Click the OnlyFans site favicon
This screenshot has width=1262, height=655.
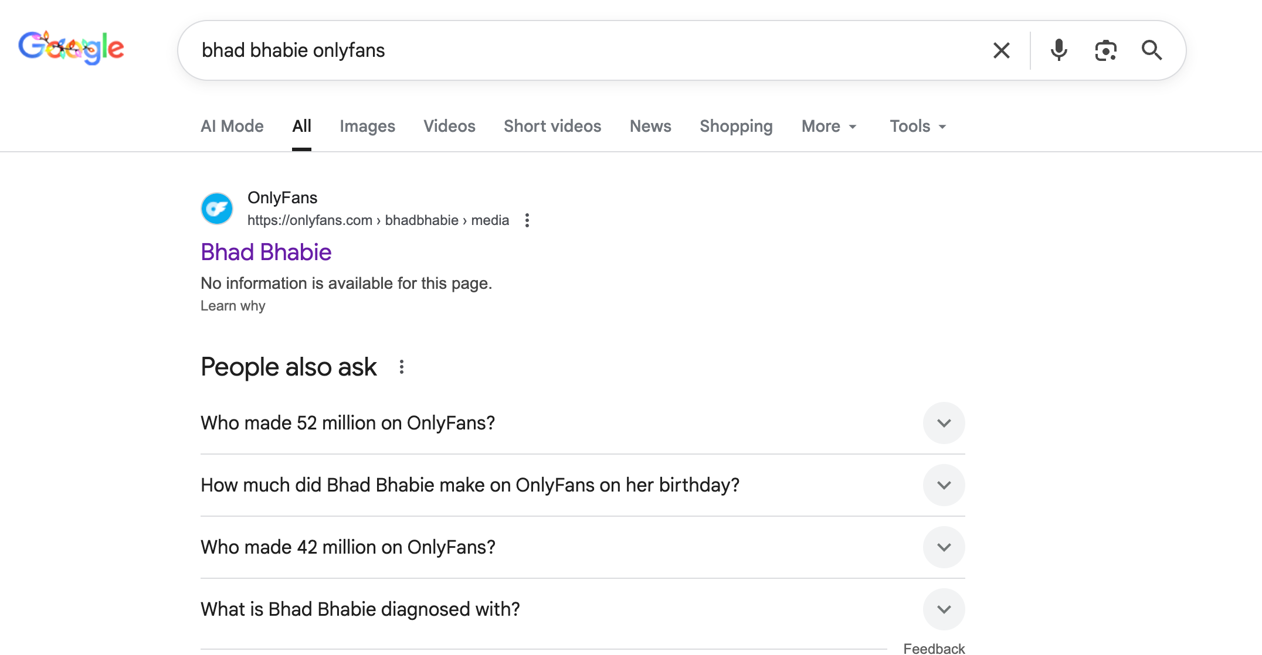[217, 208]
